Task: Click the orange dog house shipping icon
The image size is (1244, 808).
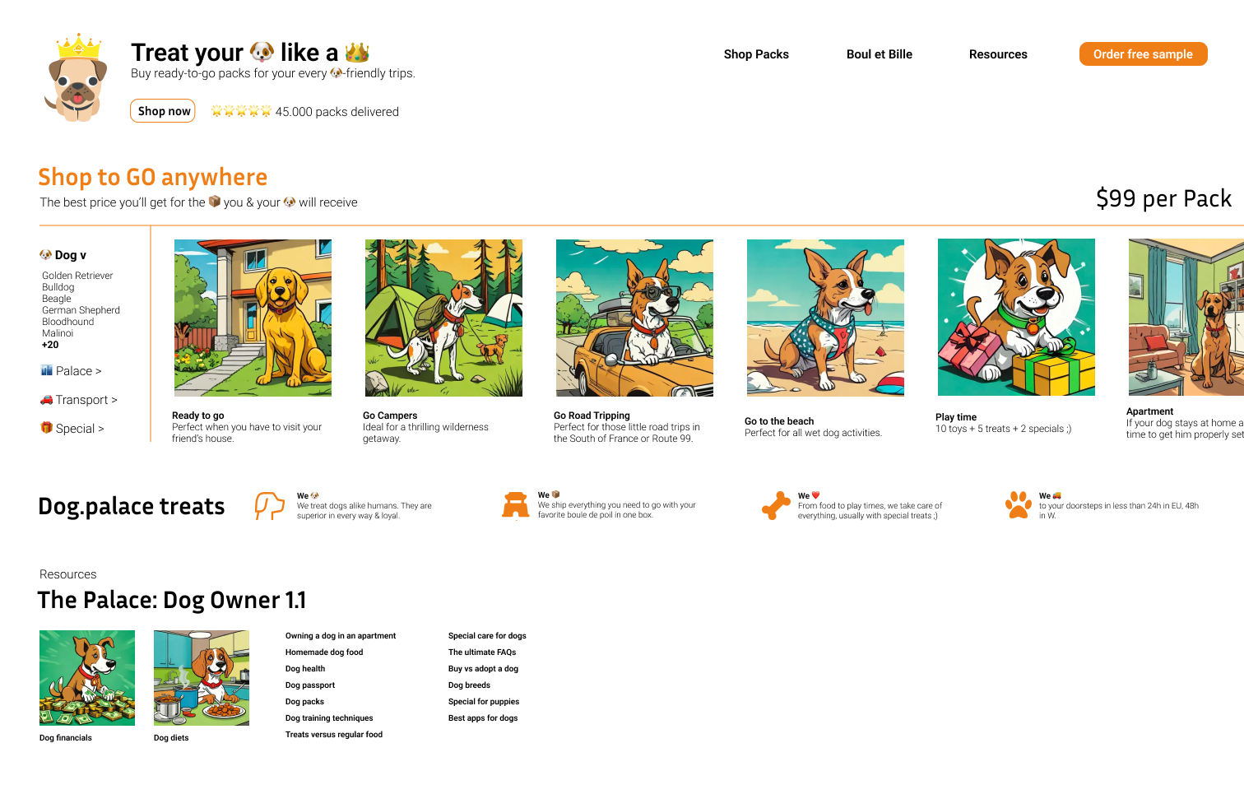Action: (x=515, y=505)
